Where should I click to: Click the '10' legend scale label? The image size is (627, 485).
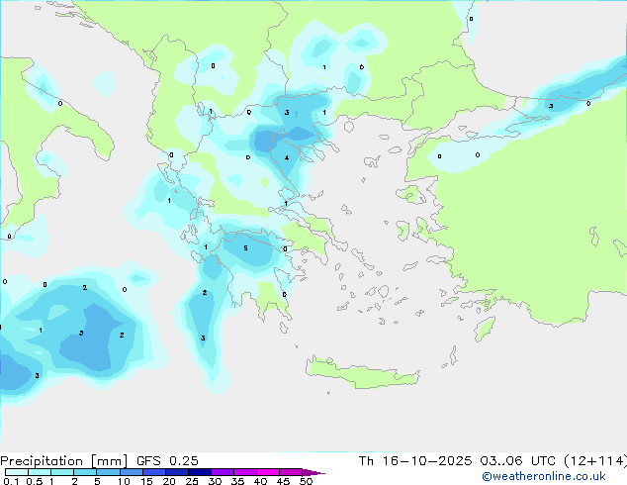[124, 481]
